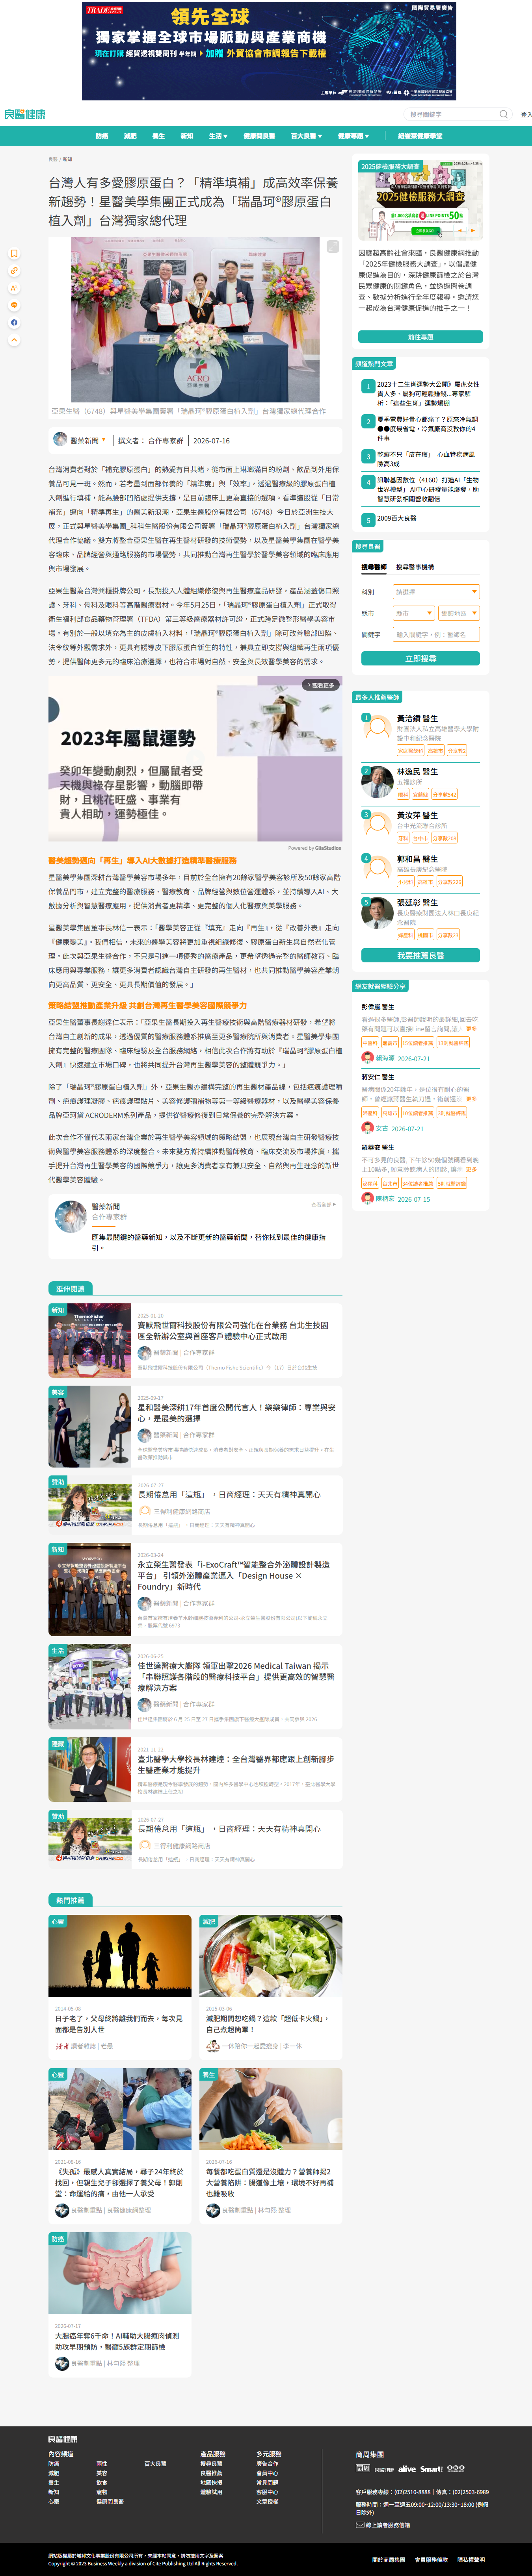Open the 經營業保健學堂 navigation link
The height and width of the screenshot is (2576, 532).
(420, 136)
